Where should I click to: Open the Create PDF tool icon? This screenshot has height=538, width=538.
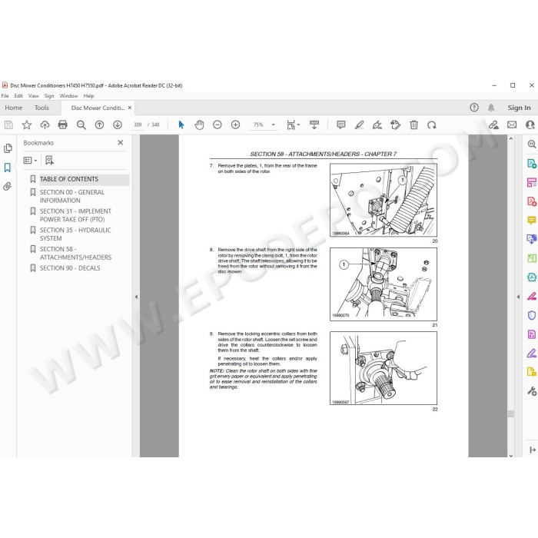pos(532,201)
